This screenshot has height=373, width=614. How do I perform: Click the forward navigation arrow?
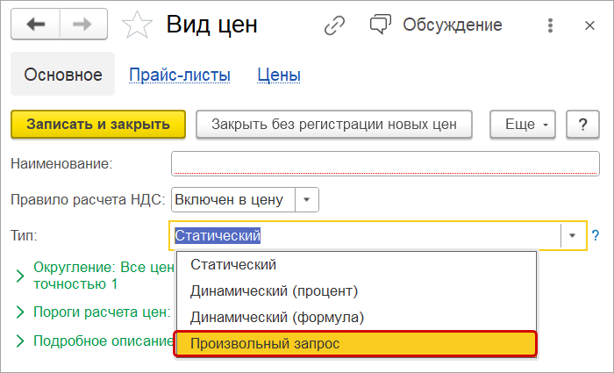82,25
